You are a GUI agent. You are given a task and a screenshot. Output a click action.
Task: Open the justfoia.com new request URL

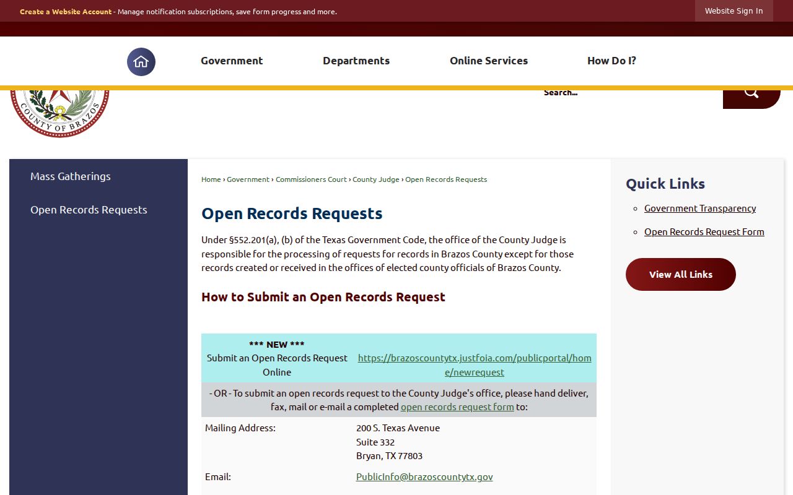[475, 365]
